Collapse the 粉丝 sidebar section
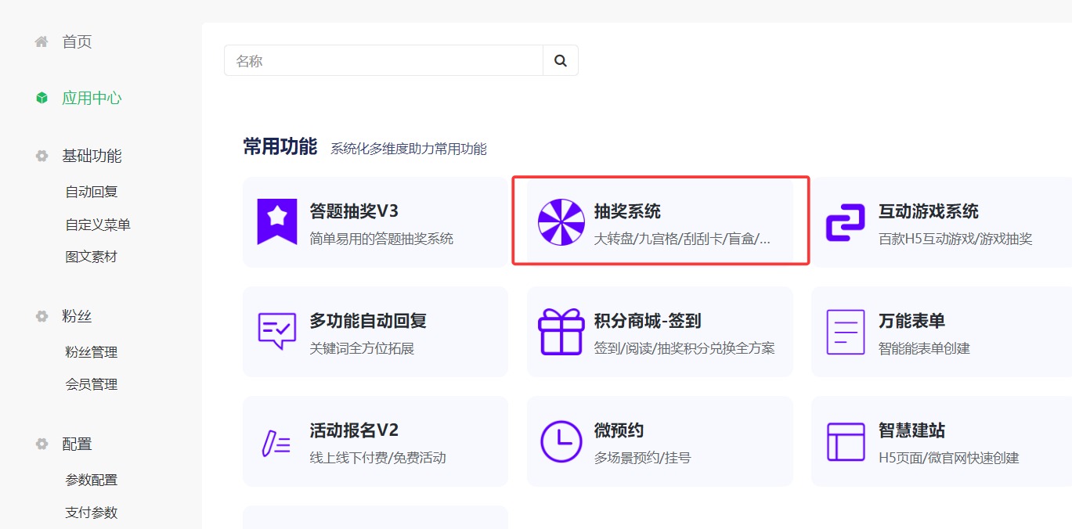Viewport: 1072px width, 529px height. (x=77, y=317)
